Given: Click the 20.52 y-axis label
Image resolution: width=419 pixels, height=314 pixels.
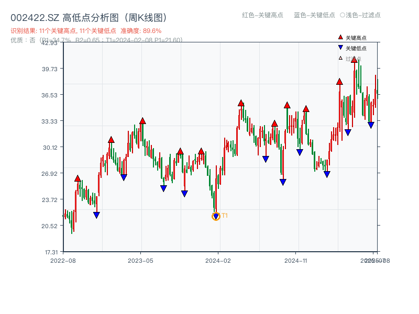Looking at the screenshot, I should click(x=49, y=226).
